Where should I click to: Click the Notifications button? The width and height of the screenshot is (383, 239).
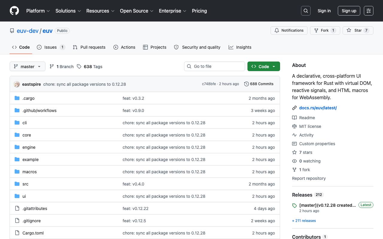[289, 30]
